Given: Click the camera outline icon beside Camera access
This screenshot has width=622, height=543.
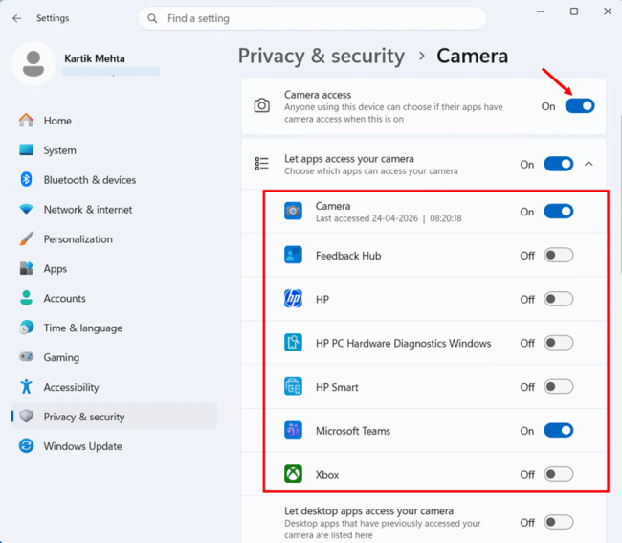Looking at the screenshot, I should click(262, 105).
